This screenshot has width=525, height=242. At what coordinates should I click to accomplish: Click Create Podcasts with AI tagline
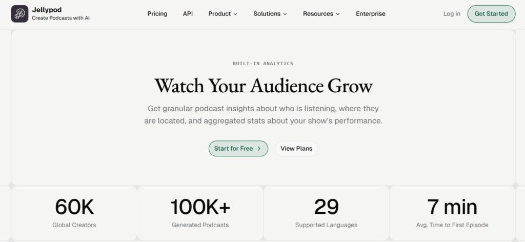pyautogui.click(x=60, y=18)
